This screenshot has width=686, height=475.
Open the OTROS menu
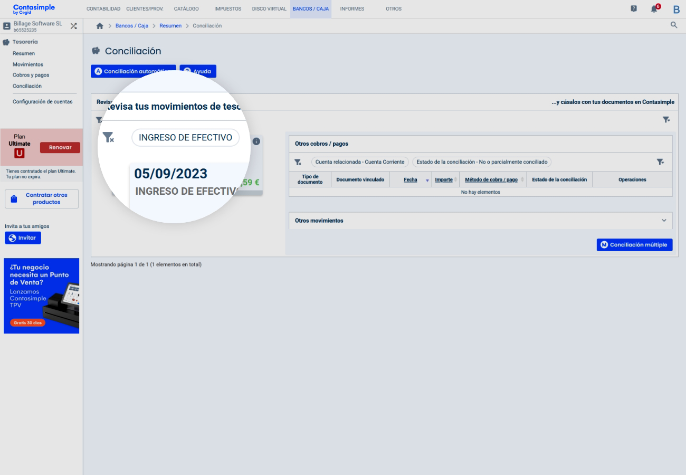(x=394, y=9)
